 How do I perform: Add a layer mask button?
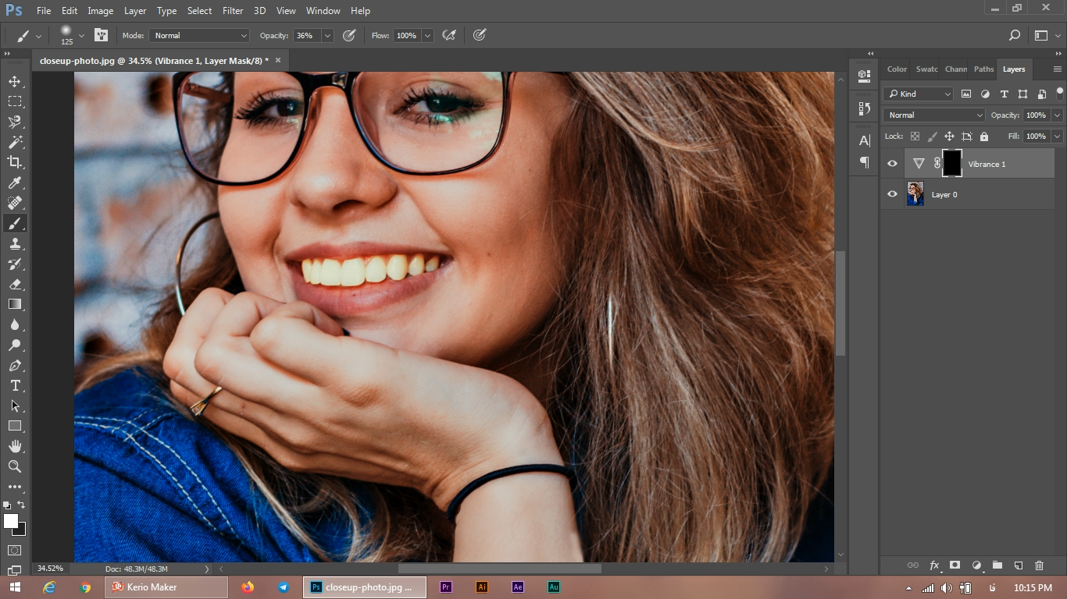pyautogui.click(x=955, y=565)
